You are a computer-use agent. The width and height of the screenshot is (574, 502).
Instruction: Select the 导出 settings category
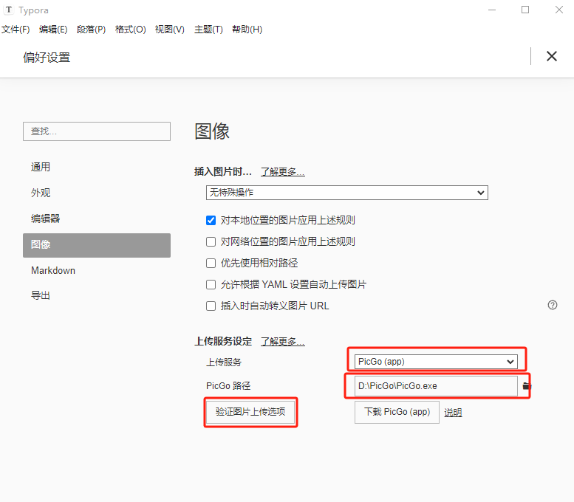[97, 295]
